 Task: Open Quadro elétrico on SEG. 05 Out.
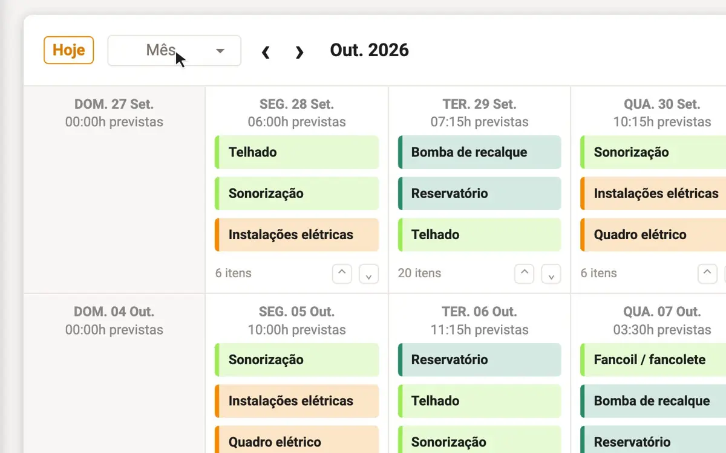coord(296,440)
